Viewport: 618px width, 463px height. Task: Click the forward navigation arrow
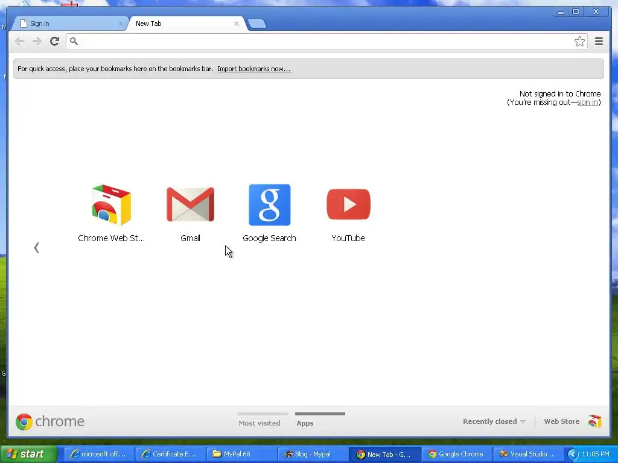[x=37, y=42]
